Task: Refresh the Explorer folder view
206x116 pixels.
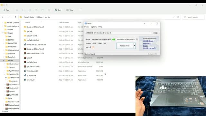Action: [178, 17]
